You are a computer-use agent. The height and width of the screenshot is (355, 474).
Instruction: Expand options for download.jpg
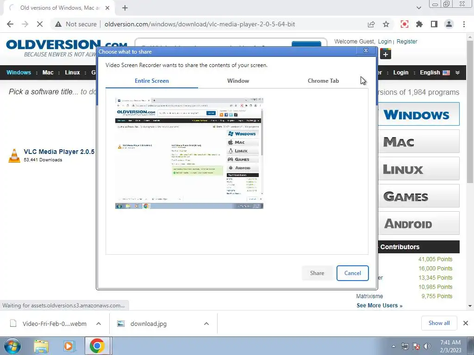click(206, 324)
